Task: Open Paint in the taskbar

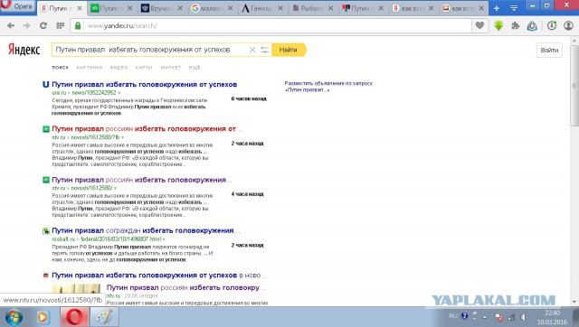Action: tap(105, 317)
